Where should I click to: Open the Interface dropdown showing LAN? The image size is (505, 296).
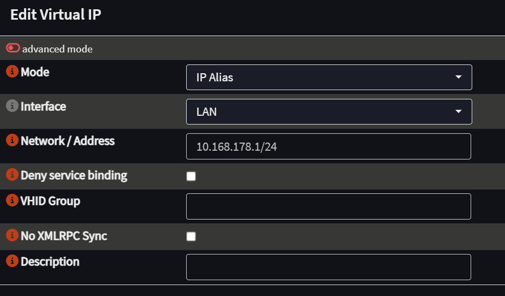(x=329, y=112)
